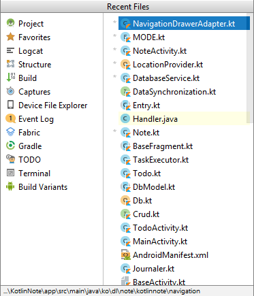Image resolution: width=254 pixels, height=296 pixels.
Task: Click the TODO tool icon
Action: pos(10,159)
